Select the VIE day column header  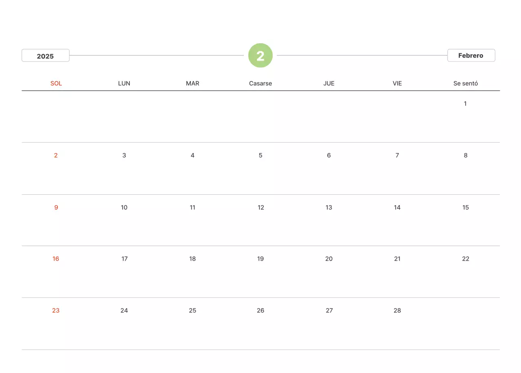397,83
